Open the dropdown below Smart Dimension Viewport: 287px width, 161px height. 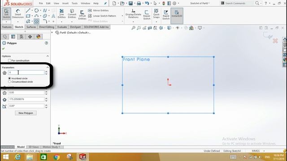point(18,22)
